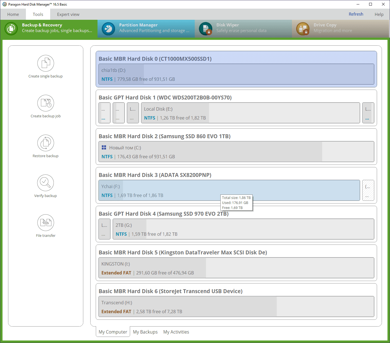This screenshot has width=390, height=343.
Task: Select the KINGSTON (I:) partition
Action: point(236,268)
